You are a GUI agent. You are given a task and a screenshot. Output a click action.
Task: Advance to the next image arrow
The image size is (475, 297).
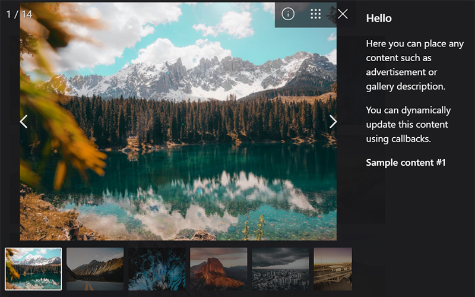[x=333, y=121]
